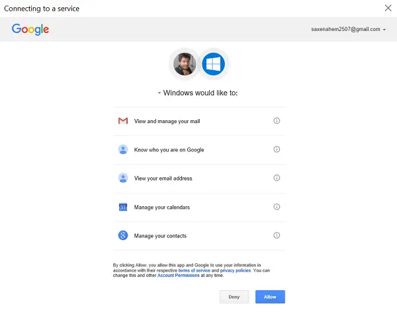The image size is (397, 316).
Task: Click the Windows logo app icon
Action: click(214, 64)
